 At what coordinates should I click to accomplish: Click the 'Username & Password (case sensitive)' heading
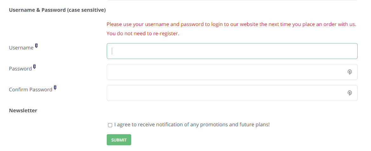pyautogui.click(x=57, y=10)
